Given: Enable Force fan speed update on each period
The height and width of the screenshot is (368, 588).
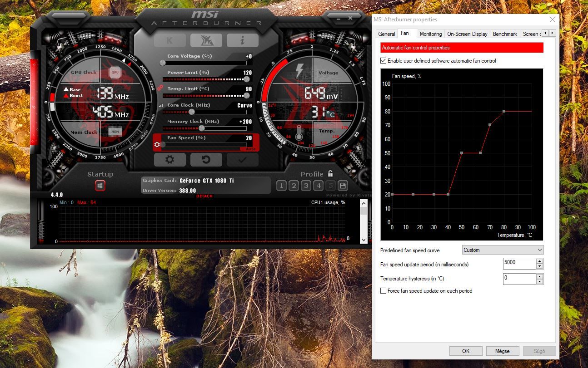Looking at the screenshot, I should point(383,291).
